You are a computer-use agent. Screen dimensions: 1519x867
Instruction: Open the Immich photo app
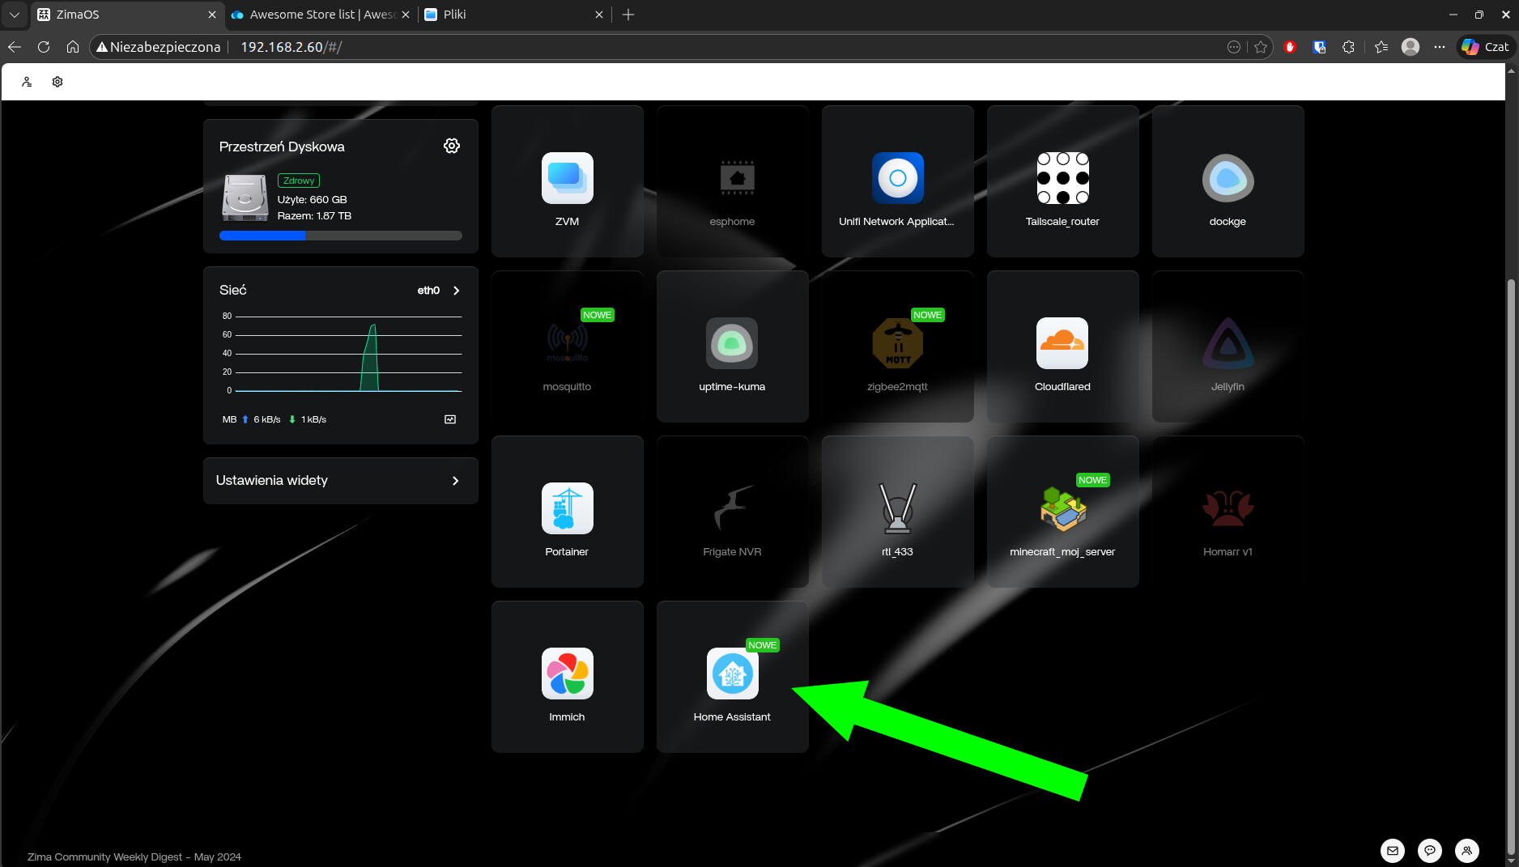pos(567,674)
